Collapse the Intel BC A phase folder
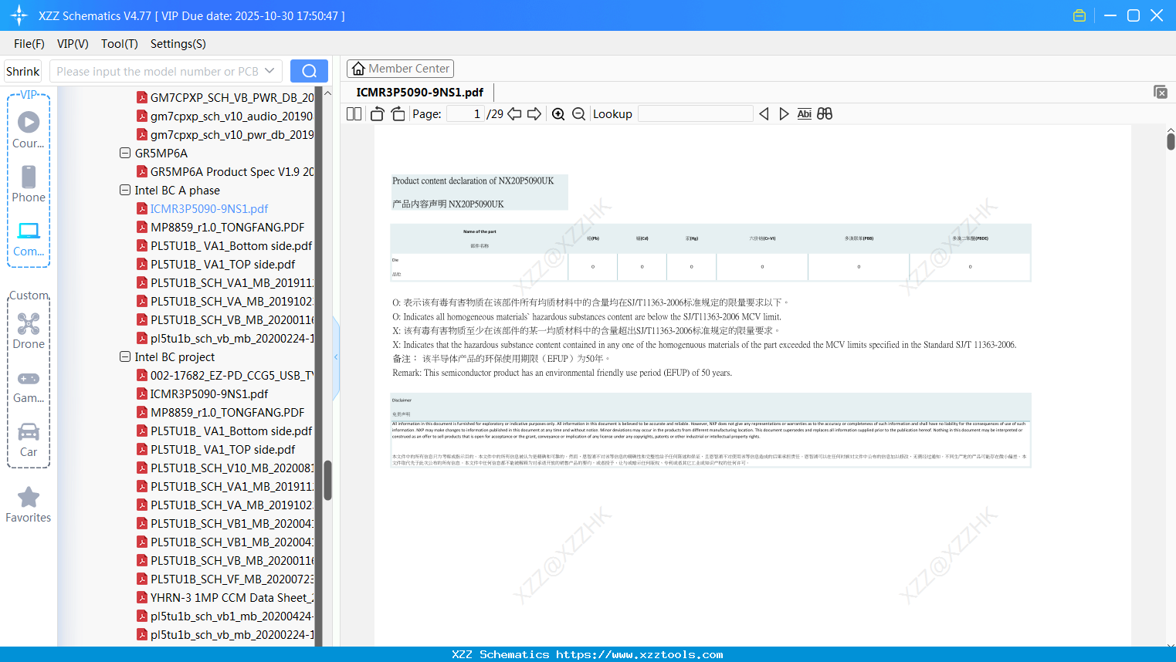The height and width of the screenshot is (662, 1176). tap(125, 190)
